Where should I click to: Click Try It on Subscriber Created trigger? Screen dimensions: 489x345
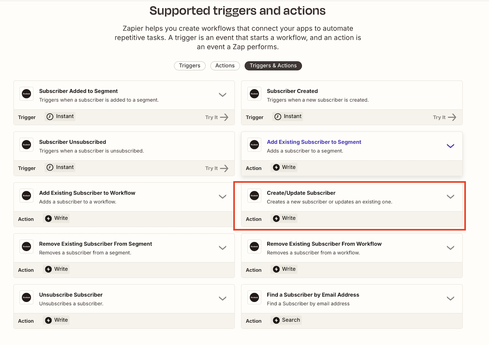[444, 117]
